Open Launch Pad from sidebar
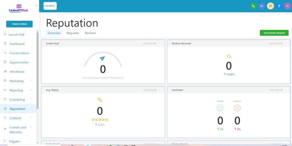The width and height of the screenshot is (292, 146). (x=16, y=34)
